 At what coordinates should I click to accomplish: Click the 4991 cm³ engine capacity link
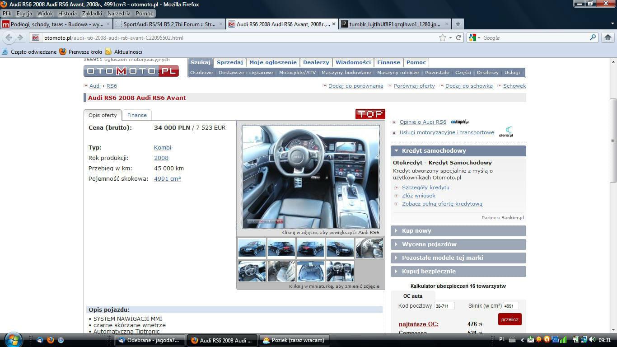(x=168, y=179)
